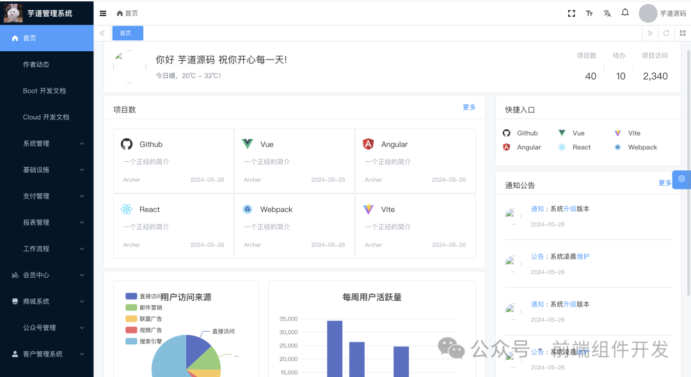Switch to the 首页 page tab
This screenshot has height=377, width=691.
click(x=128, y=33)
